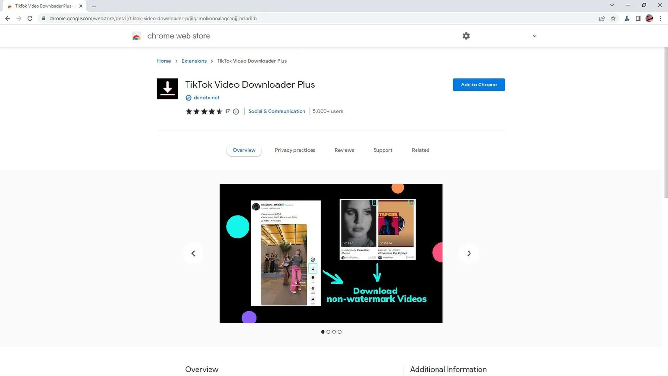Open the Chrome profile avatar
668x376 pixels.
pos(649,18)
